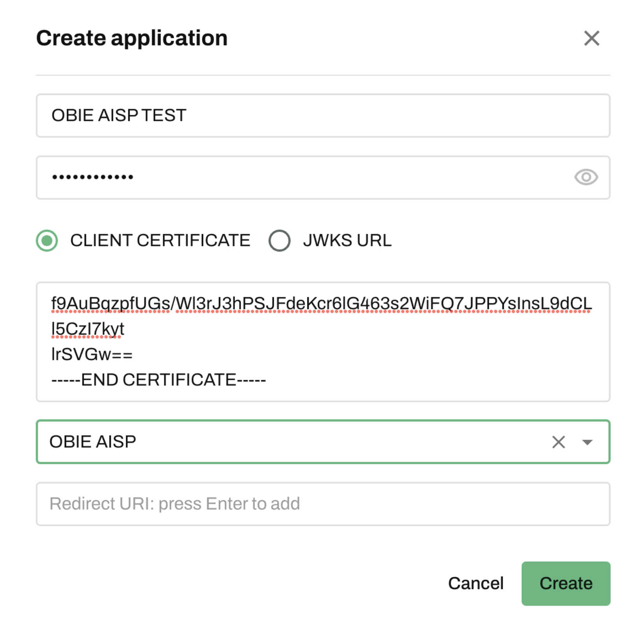The image size is (641, 624).
Task: Click the green Create button
Action: tap(565, 583)
